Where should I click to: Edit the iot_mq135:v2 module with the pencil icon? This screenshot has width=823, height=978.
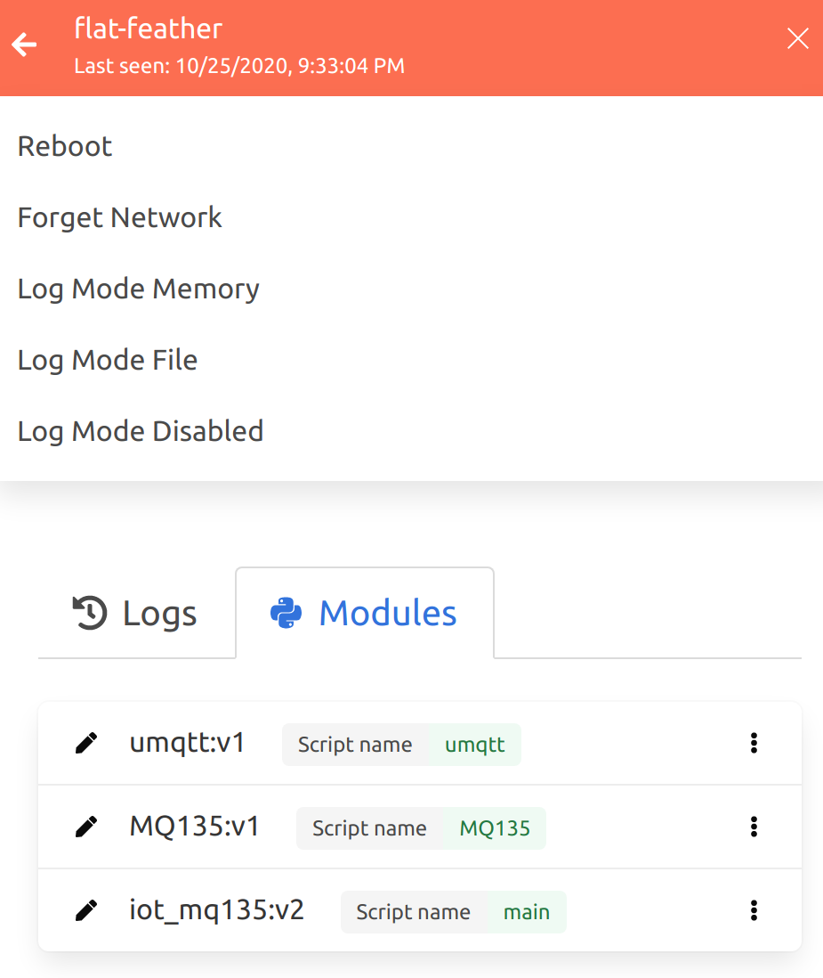pos(86,910)
